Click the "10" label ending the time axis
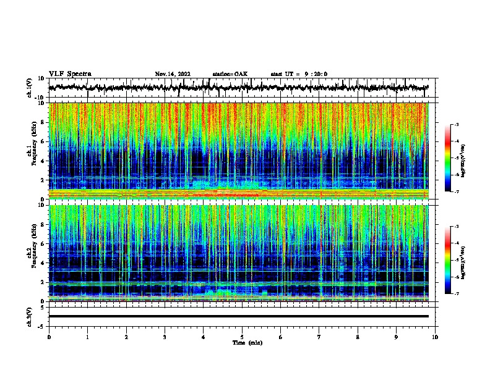490x378 pixels. (435, 337)
